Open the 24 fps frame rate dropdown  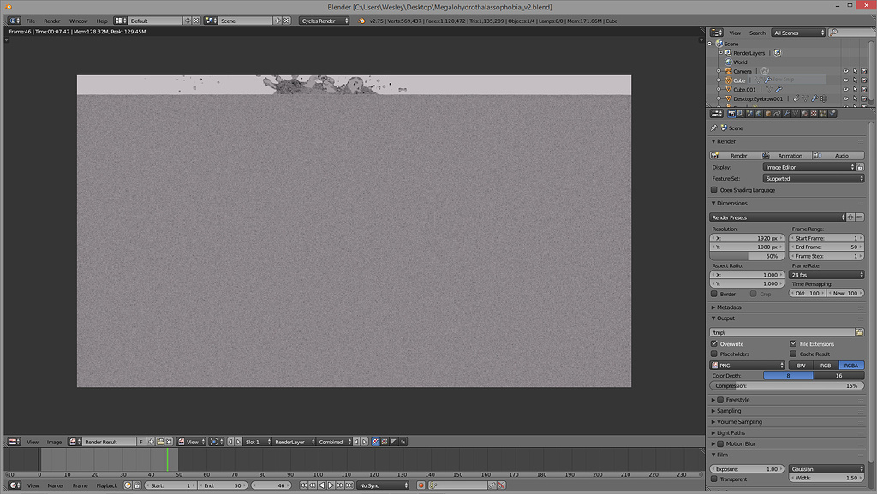[x=826, y=274]
